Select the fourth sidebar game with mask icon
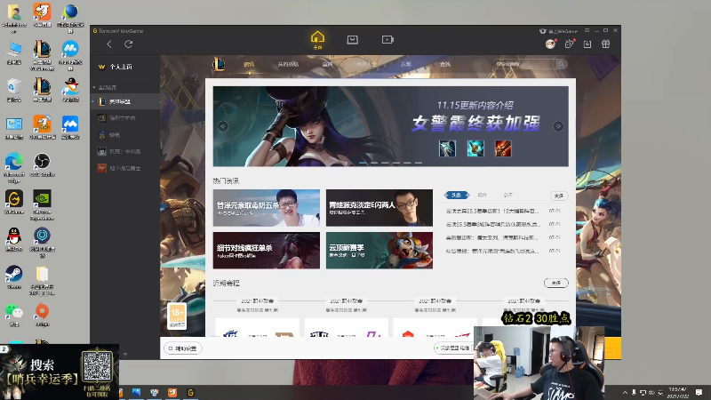This screenshot has height=400, width=711. pos(125,151)
